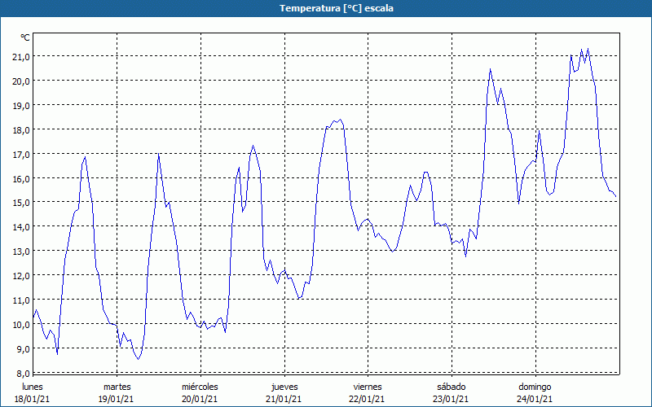Viewport: 652px width, 407px height.
Task: Click the '14,0' y-axis label
Action: point(21,227)
